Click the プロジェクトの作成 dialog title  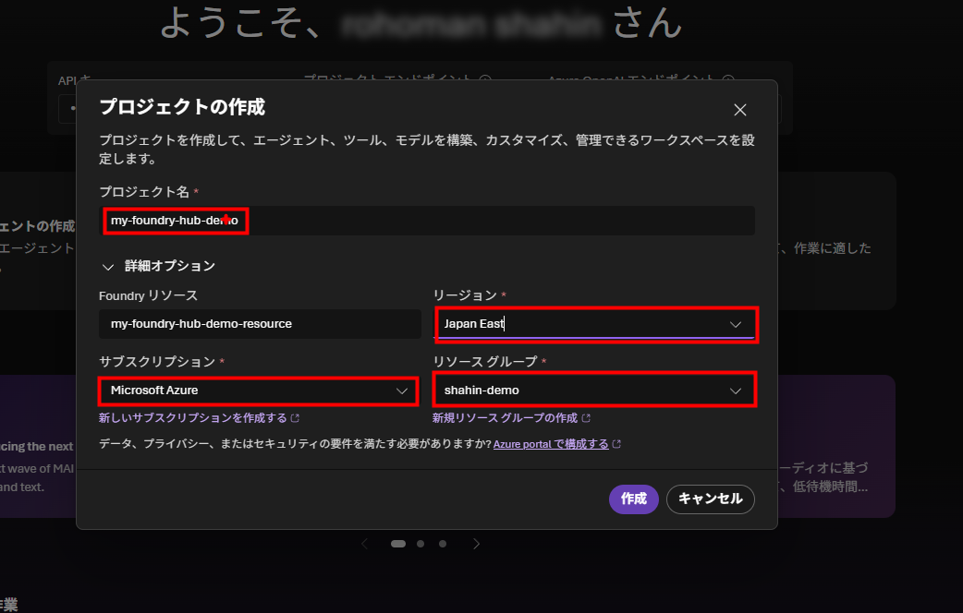coord(182,107)
